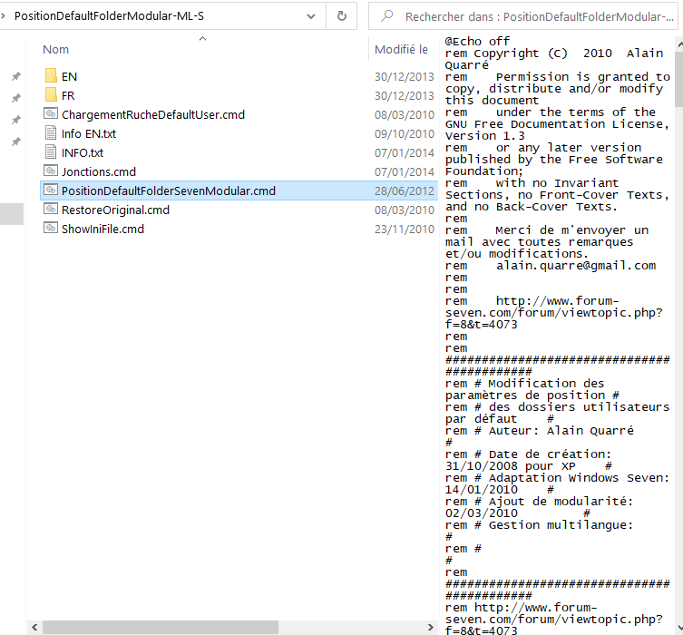
Task: Click the third pin icon in sidebar
Action: coord(16,120)
